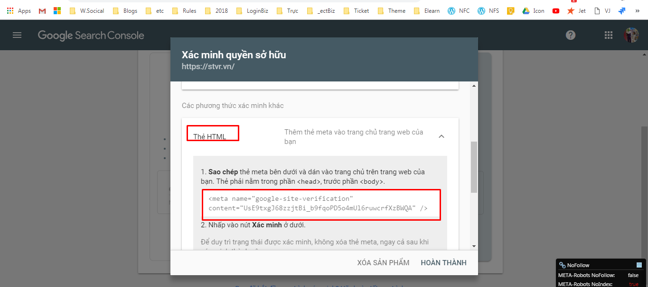Open the etc bookmark folder
Viewport: 648px width, 287px height.
(155, 10)
